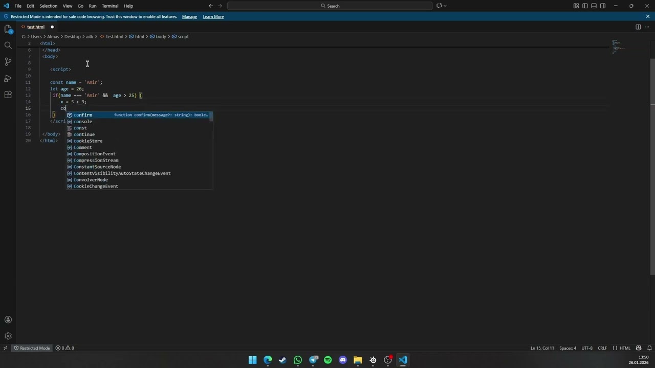The height and width of the screenshot is (368, 655).
Task: Change Spaces: 4 indentation setting
Action: [567, 348]
